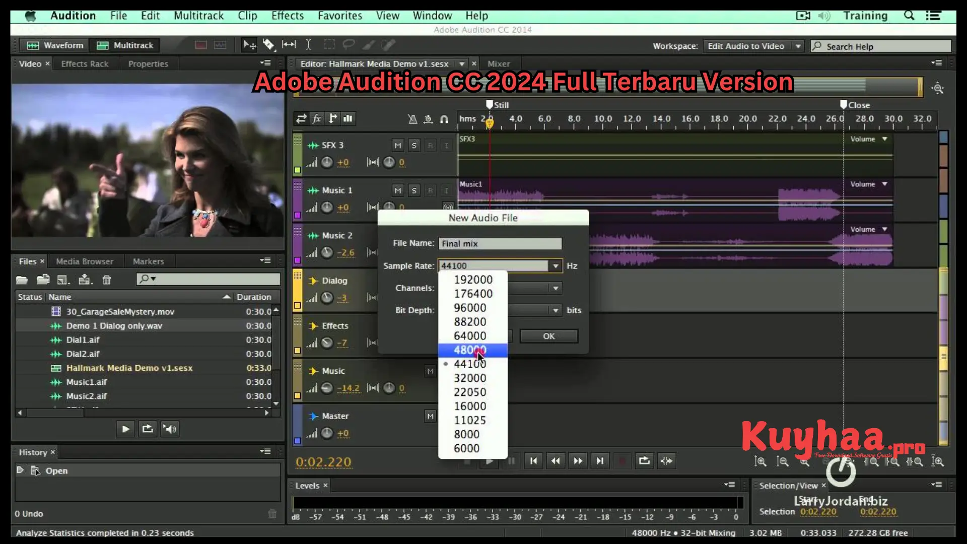
Task: Open the Editor session dropdown arrow
Action: tap(461, 64)
